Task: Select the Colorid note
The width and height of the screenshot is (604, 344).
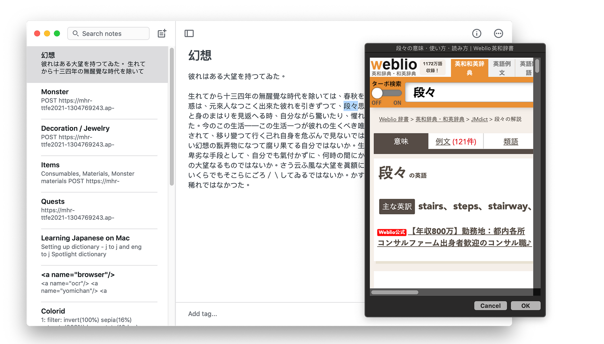Action: coord(97,314)
